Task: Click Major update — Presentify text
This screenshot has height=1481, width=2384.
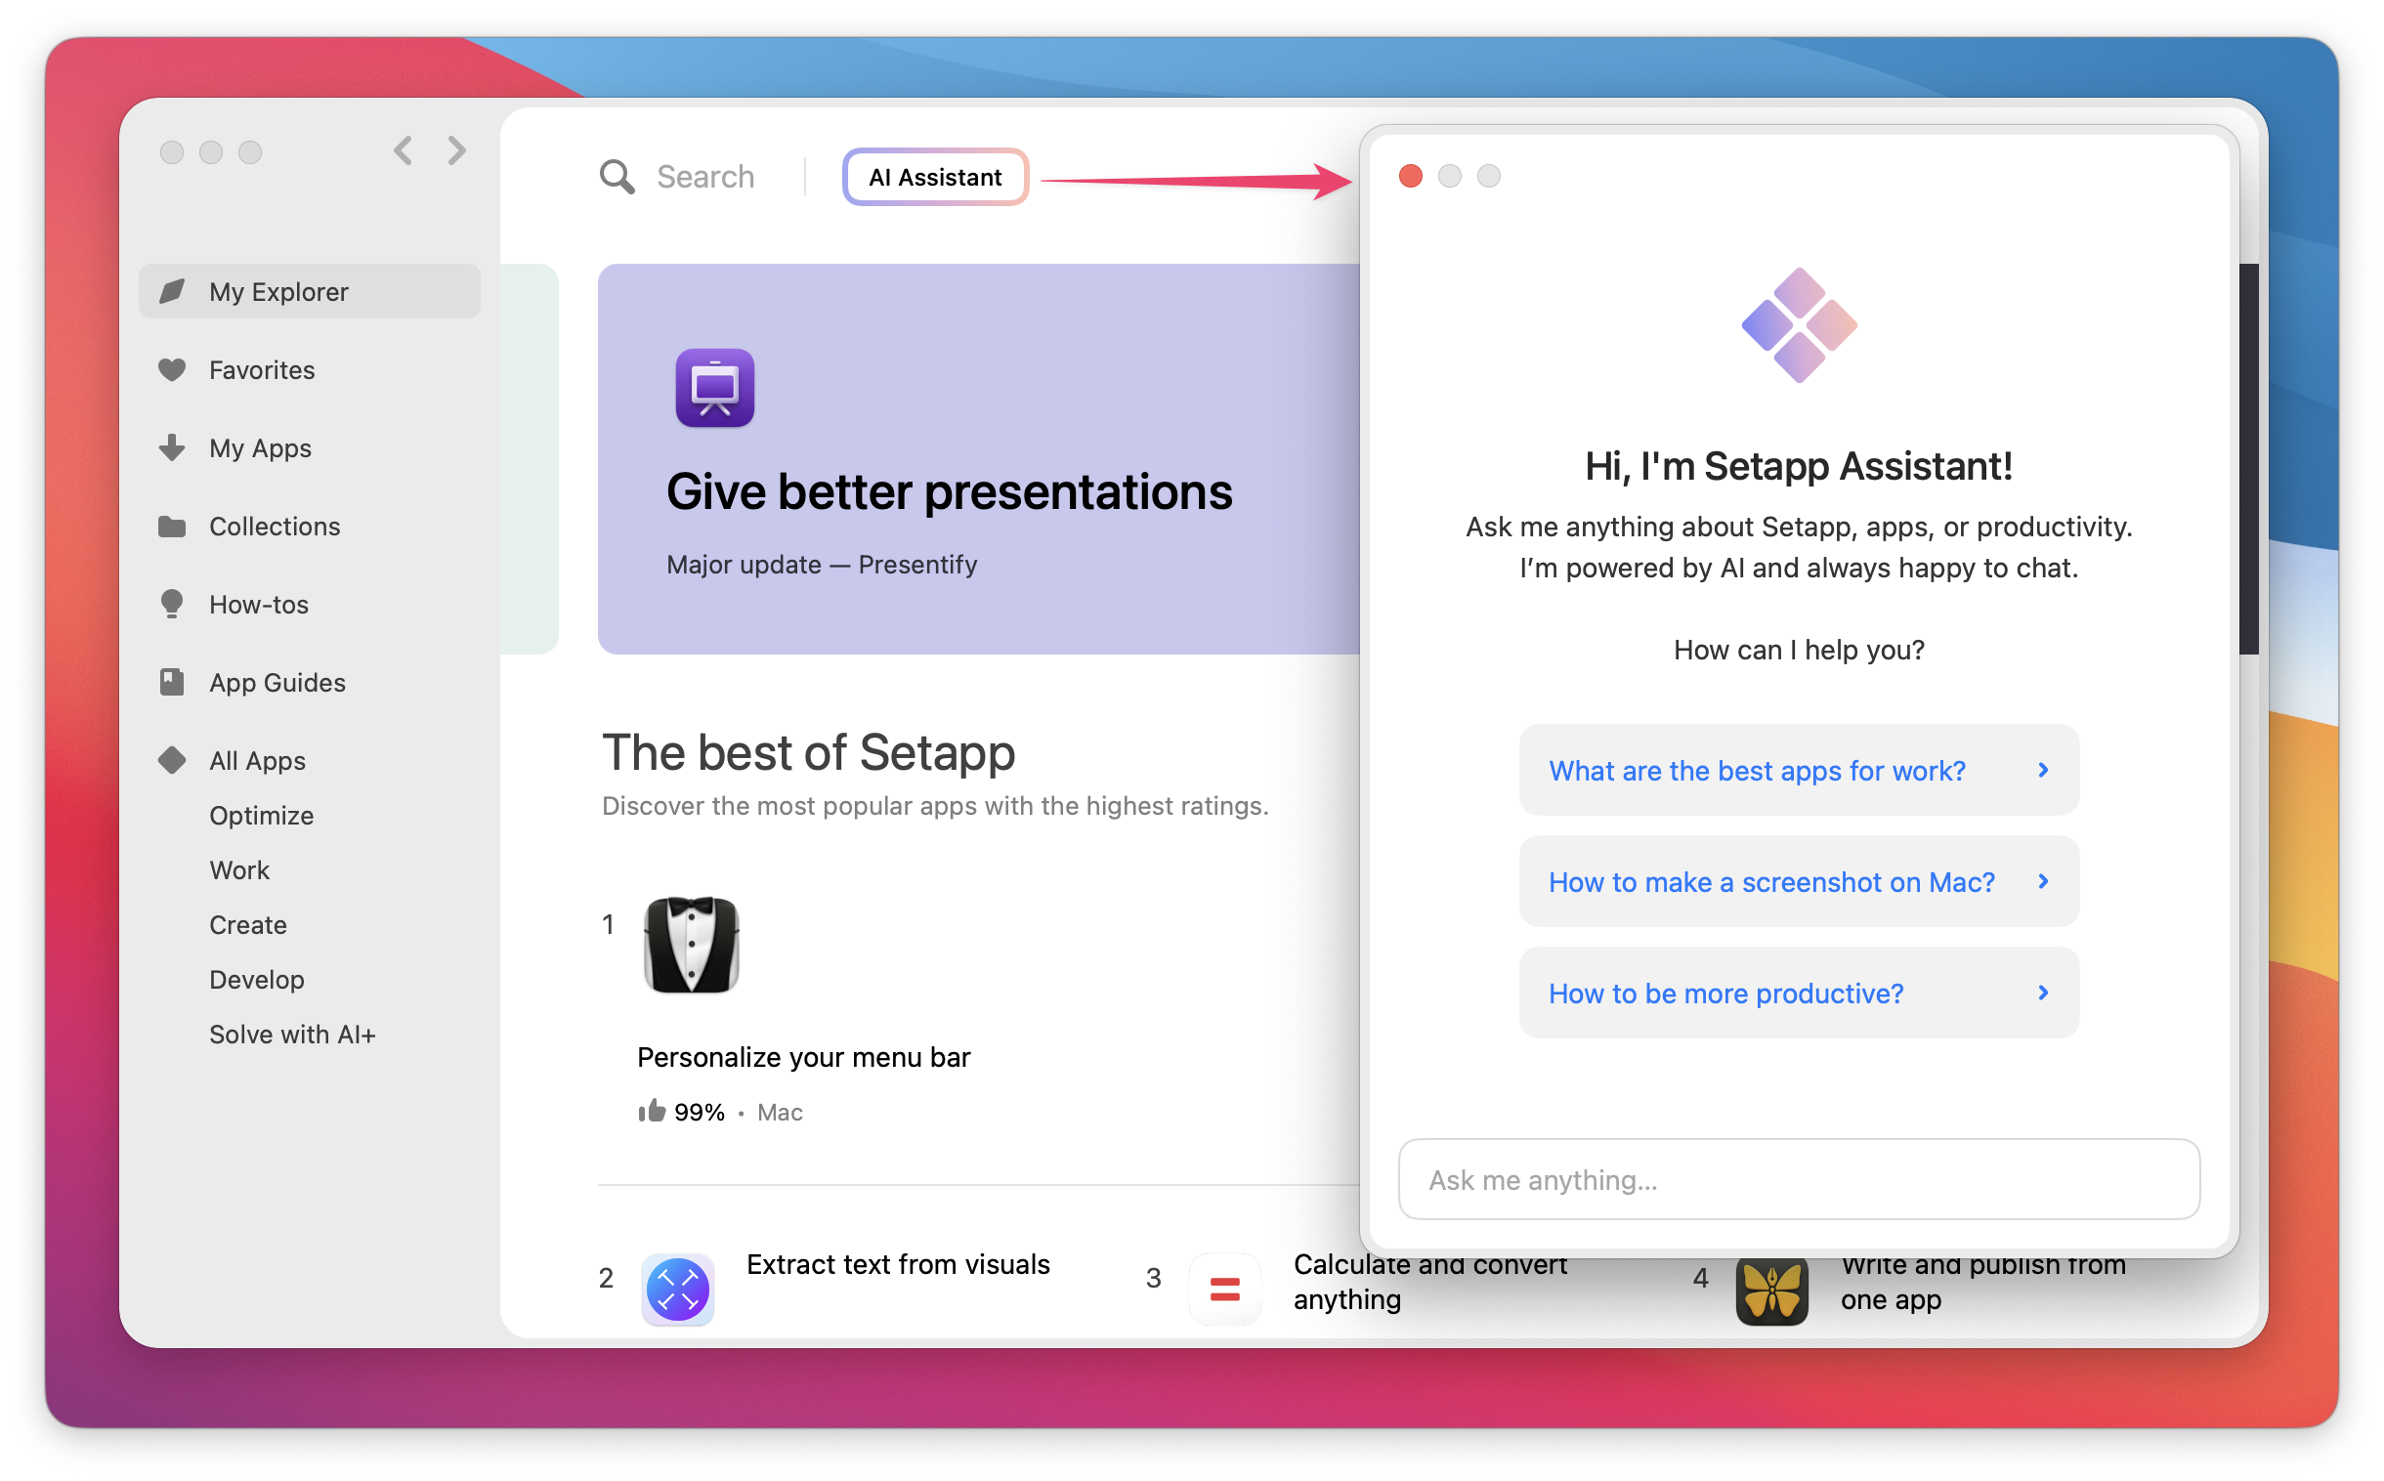Action: pos(822,566)
